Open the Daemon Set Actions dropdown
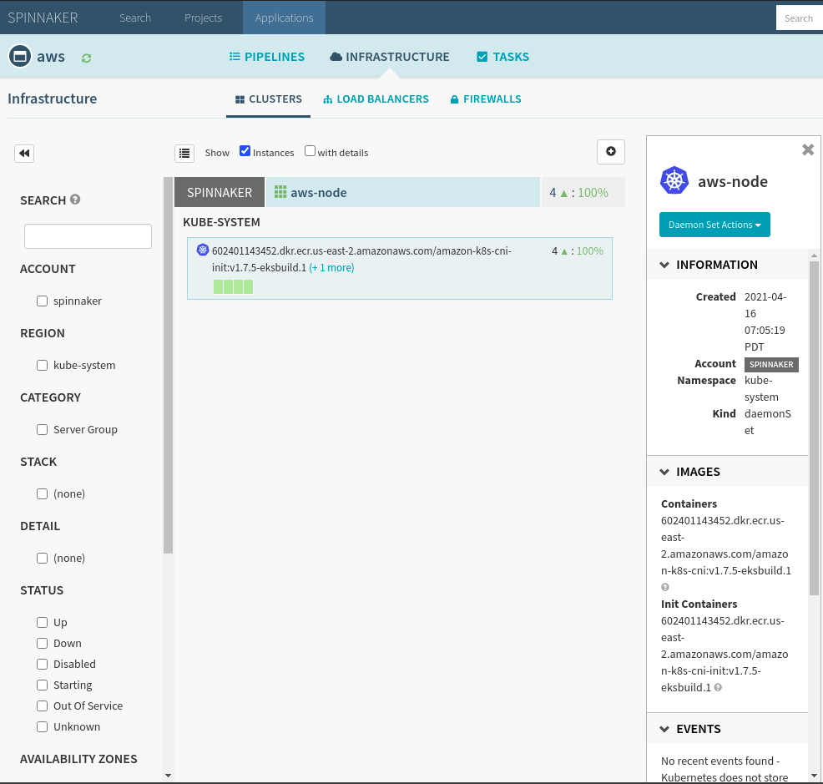The height and width of the screenshot is (784, 823). [x=714, y=225]
